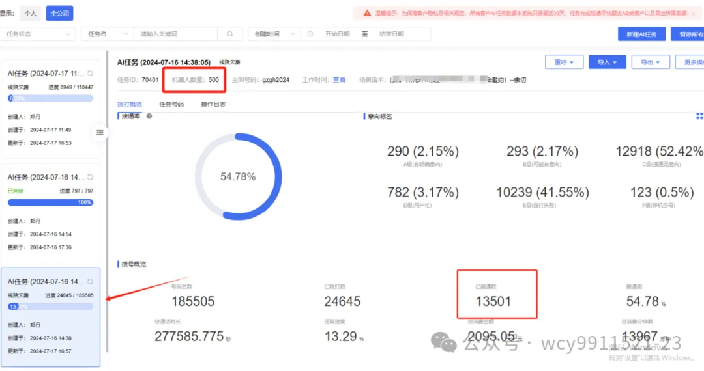Close the warning banner
This screenshot has width=704, height=371.
tap(693, 14)
